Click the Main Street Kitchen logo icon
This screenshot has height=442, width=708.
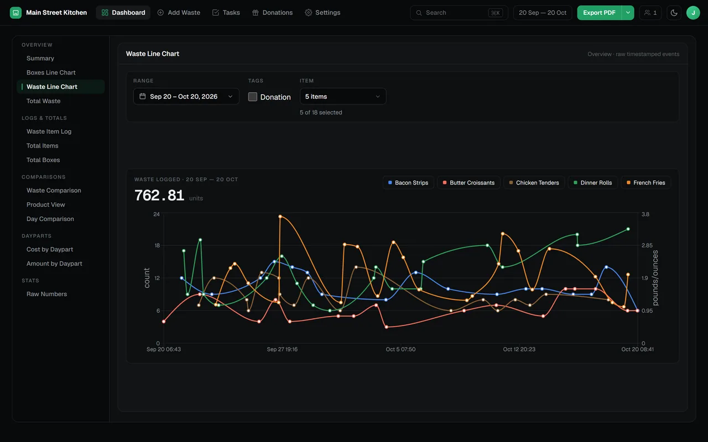tap(15, 13)
